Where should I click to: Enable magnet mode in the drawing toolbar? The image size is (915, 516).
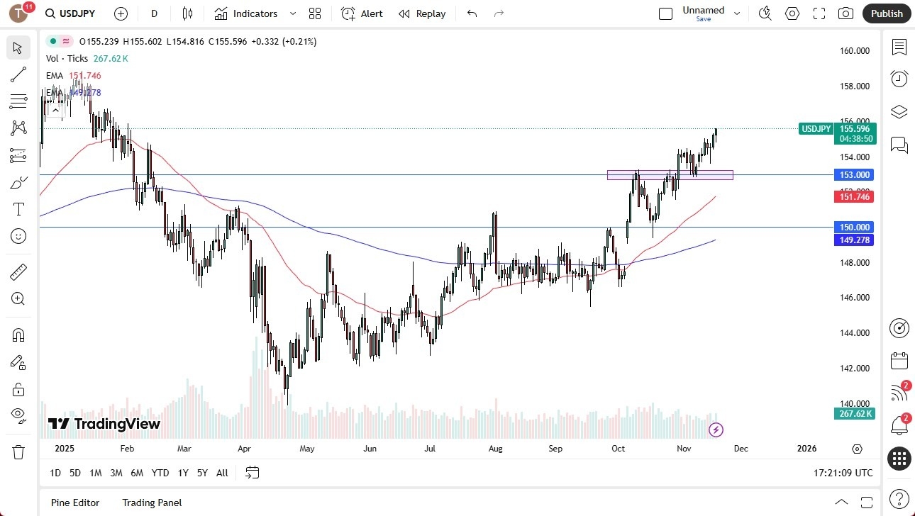click(18, 335)
